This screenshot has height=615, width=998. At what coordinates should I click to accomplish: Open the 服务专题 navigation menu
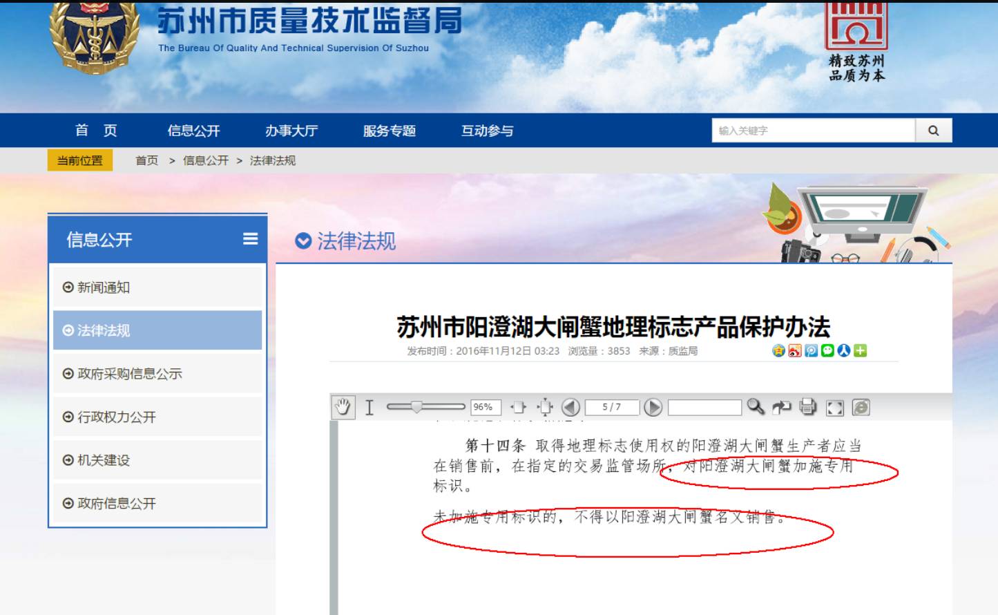tap(390, 130)
